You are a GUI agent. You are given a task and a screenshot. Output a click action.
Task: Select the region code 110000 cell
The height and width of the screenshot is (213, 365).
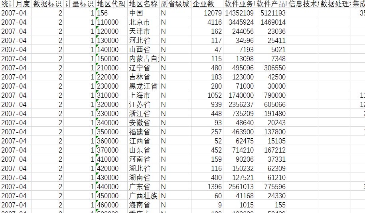tap(112, 22)
